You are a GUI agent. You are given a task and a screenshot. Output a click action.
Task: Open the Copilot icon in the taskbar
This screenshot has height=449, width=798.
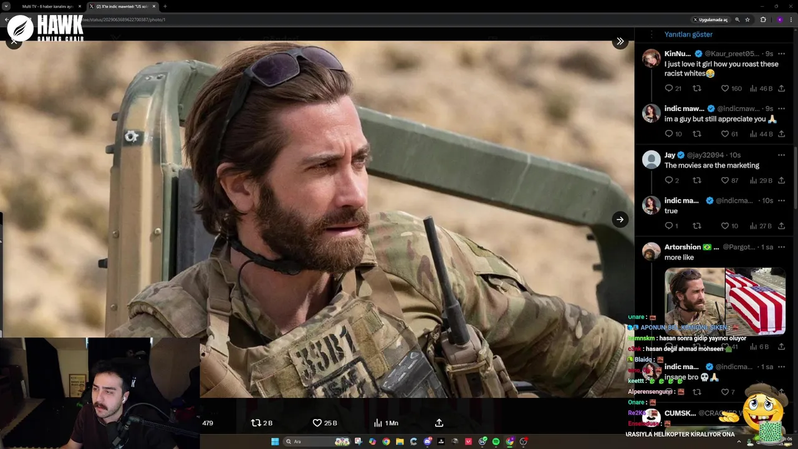[372, 442]
